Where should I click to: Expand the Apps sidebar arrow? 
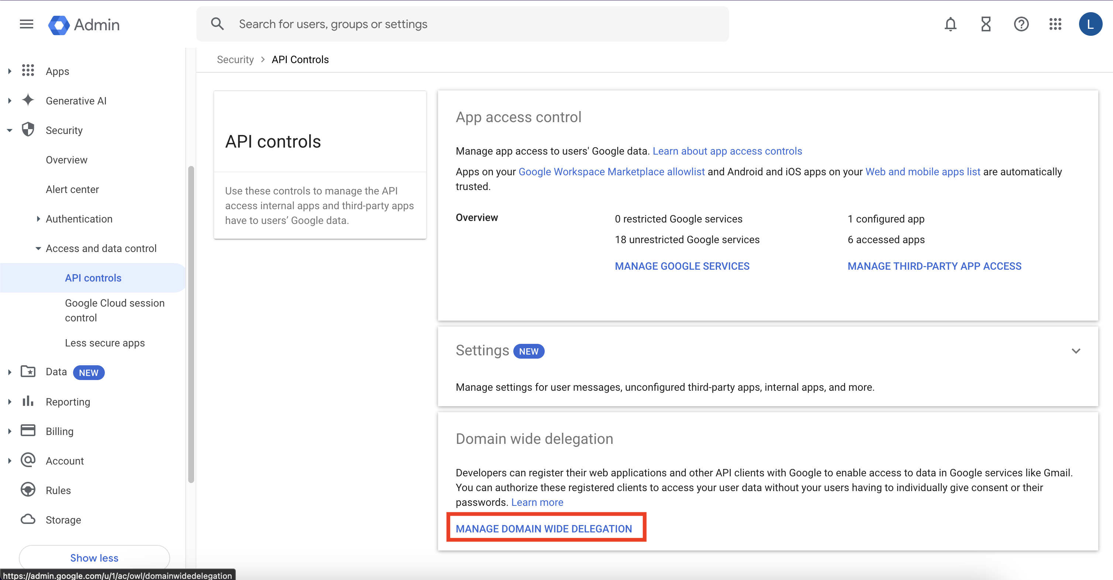point(10,71)
